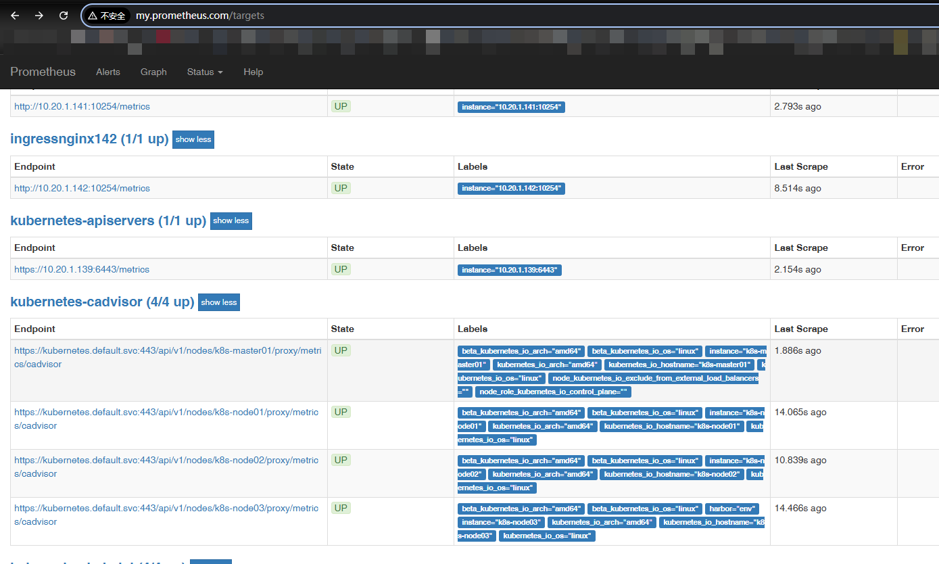The width and height of the screenshot is (939, 564).
Task: Click last scrape value 2.793s ago
Action: pyautogui.click(x=798, y=106)
